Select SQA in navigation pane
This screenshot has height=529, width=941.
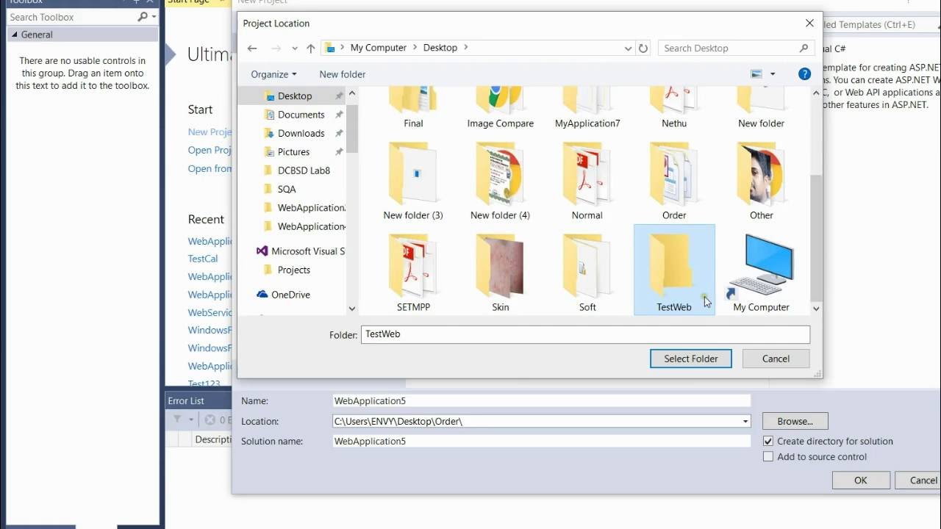coord(287,189)
